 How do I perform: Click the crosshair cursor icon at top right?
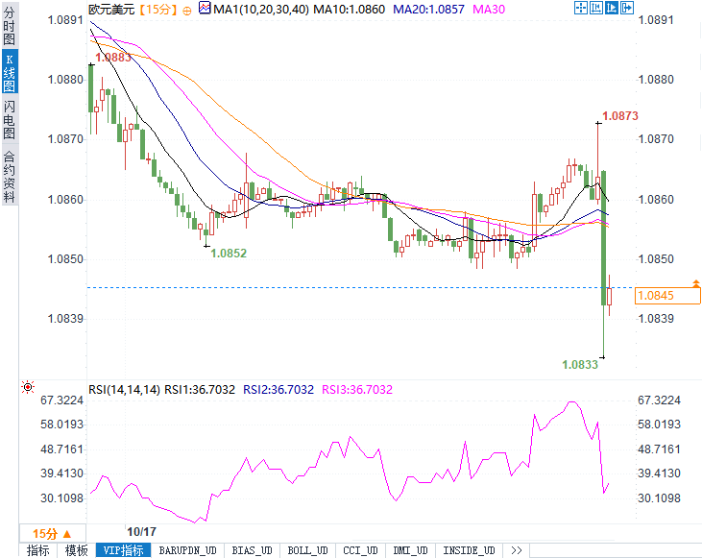pos(581,8)
